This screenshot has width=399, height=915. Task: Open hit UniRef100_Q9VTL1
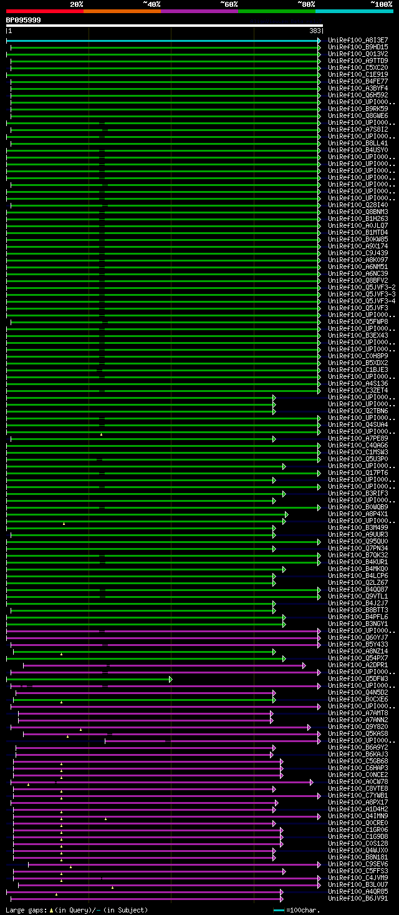coord(358,596)
